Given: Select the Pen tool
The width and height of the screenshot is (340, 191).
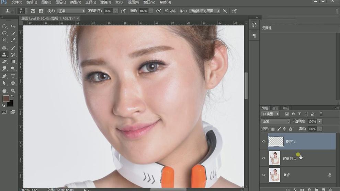Looking at the screenshot, I should [x=4, y=76].
